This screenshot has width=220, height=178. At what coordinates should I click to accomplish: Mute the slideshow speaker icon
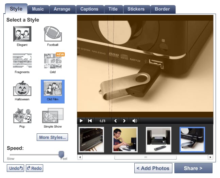pos(135,120)
